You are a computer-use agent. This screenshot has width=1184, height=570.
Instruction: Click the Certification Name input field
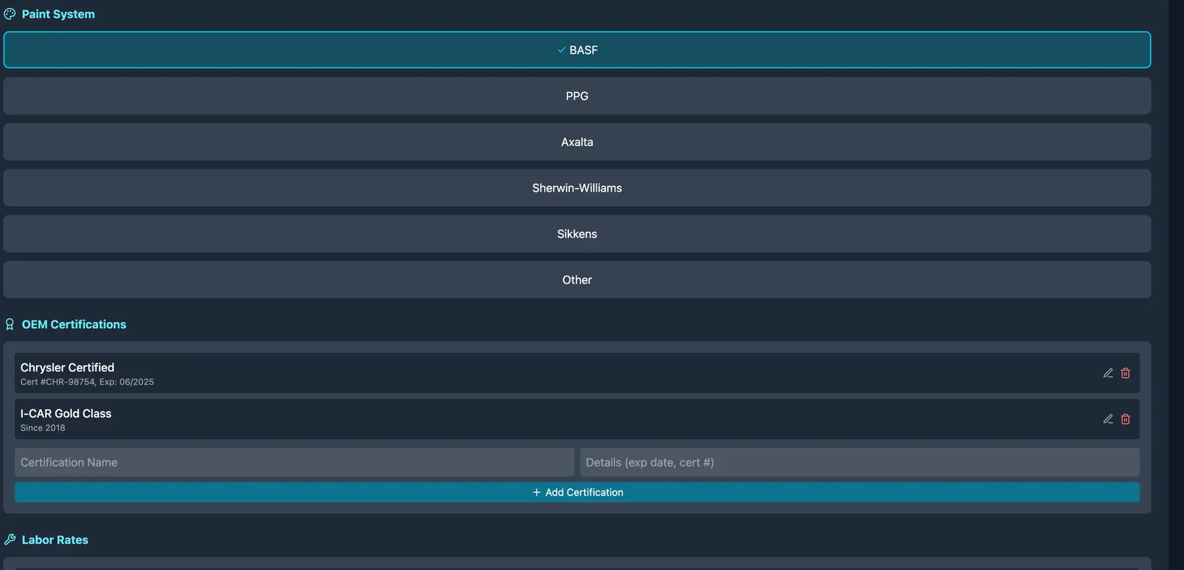[x=294, y=462]
